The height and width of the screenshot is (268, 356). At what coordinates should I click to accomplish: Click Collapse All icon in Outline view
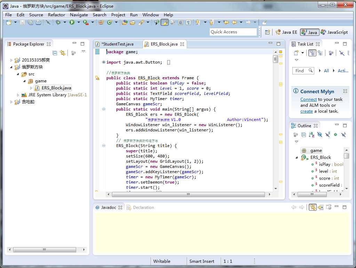[304, 135]
